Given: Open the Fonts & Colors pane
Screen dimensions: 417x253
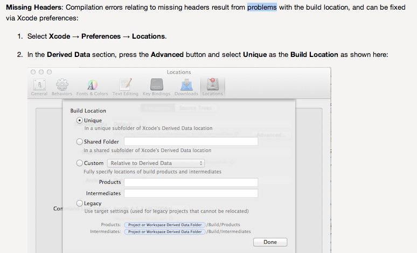Looking at the screenshot, I should click(92, 87).
